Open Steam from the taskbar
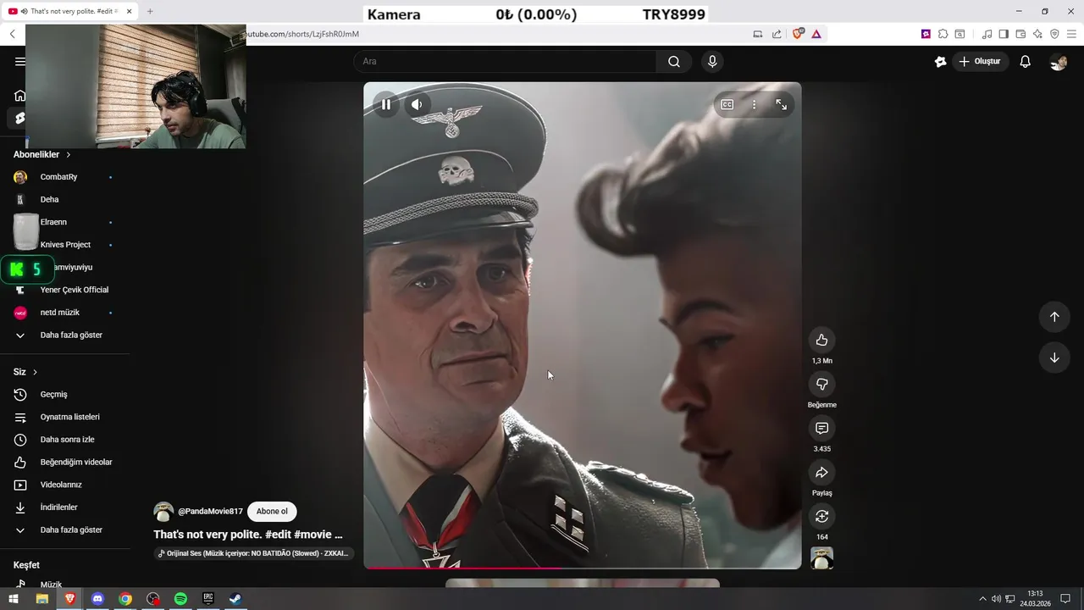The height and width of the screenshot is (610, 1084). 236,599
